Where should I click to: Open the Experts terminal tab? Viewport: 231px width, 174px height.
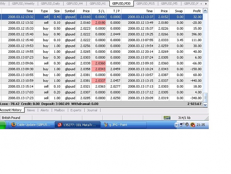pyautogui.click(x=76, y=110)
